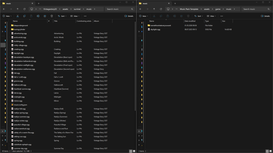
Task: Click the This PC monitor icon in right address bar
Action: 168,9
